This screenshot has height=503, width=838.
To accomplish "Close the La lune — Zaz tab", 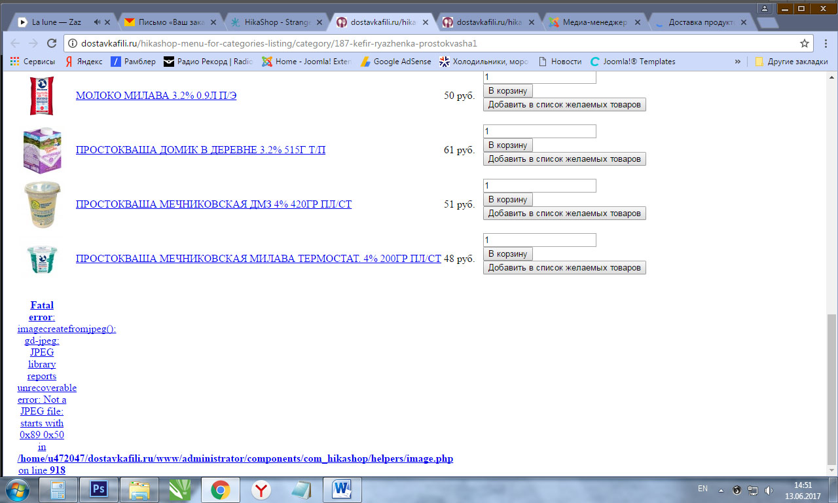I will click(108, 22).
